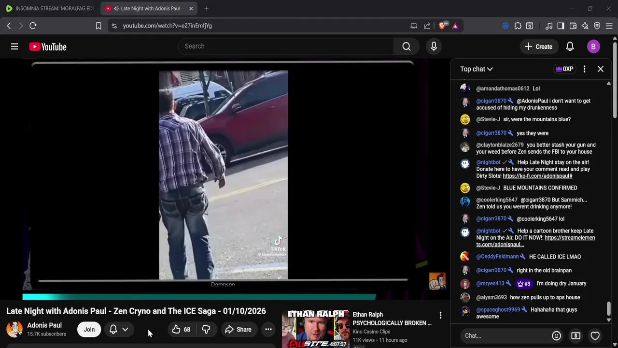Screen dimensions: 618x348
Task: Open the Adonis Paul channel avatar
Action: pyautogui.click(x=14, y=329)
